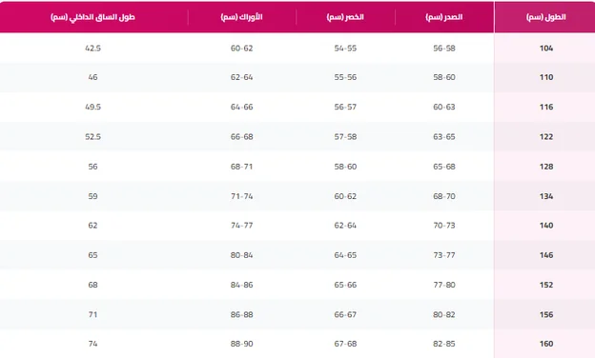The image size is (595, 358).
Task: Choose hips value 74-77 in row 140
Action: tap(242, 226)
